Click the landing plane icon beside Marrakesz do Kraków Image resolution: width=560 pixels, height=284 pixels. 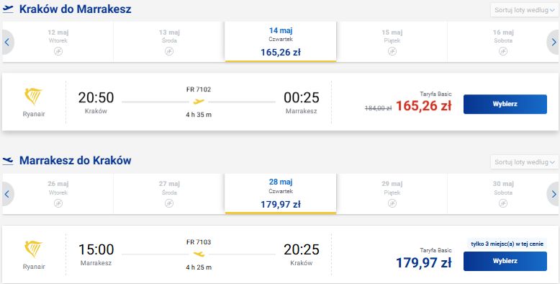8,161
